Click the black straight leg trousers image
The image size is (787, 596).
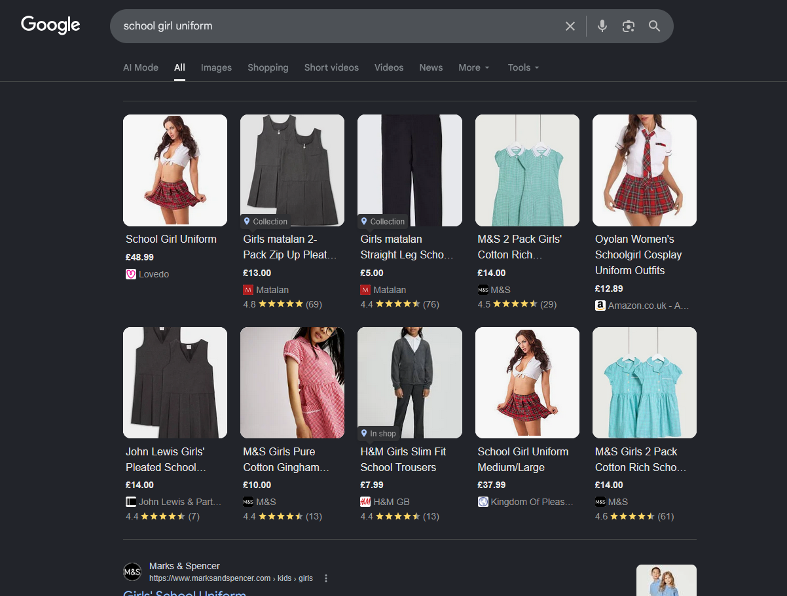tap(410, 170)
